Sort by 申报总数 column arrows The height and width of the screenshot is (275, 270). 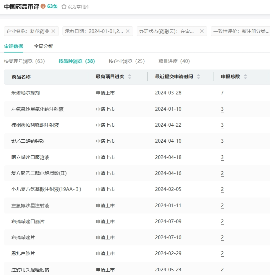click(245, 77)
